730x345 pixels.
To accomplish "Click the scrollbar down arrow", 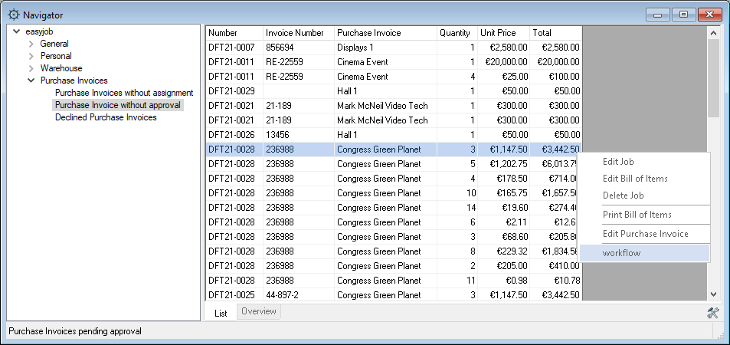I will tap(713, 294).
